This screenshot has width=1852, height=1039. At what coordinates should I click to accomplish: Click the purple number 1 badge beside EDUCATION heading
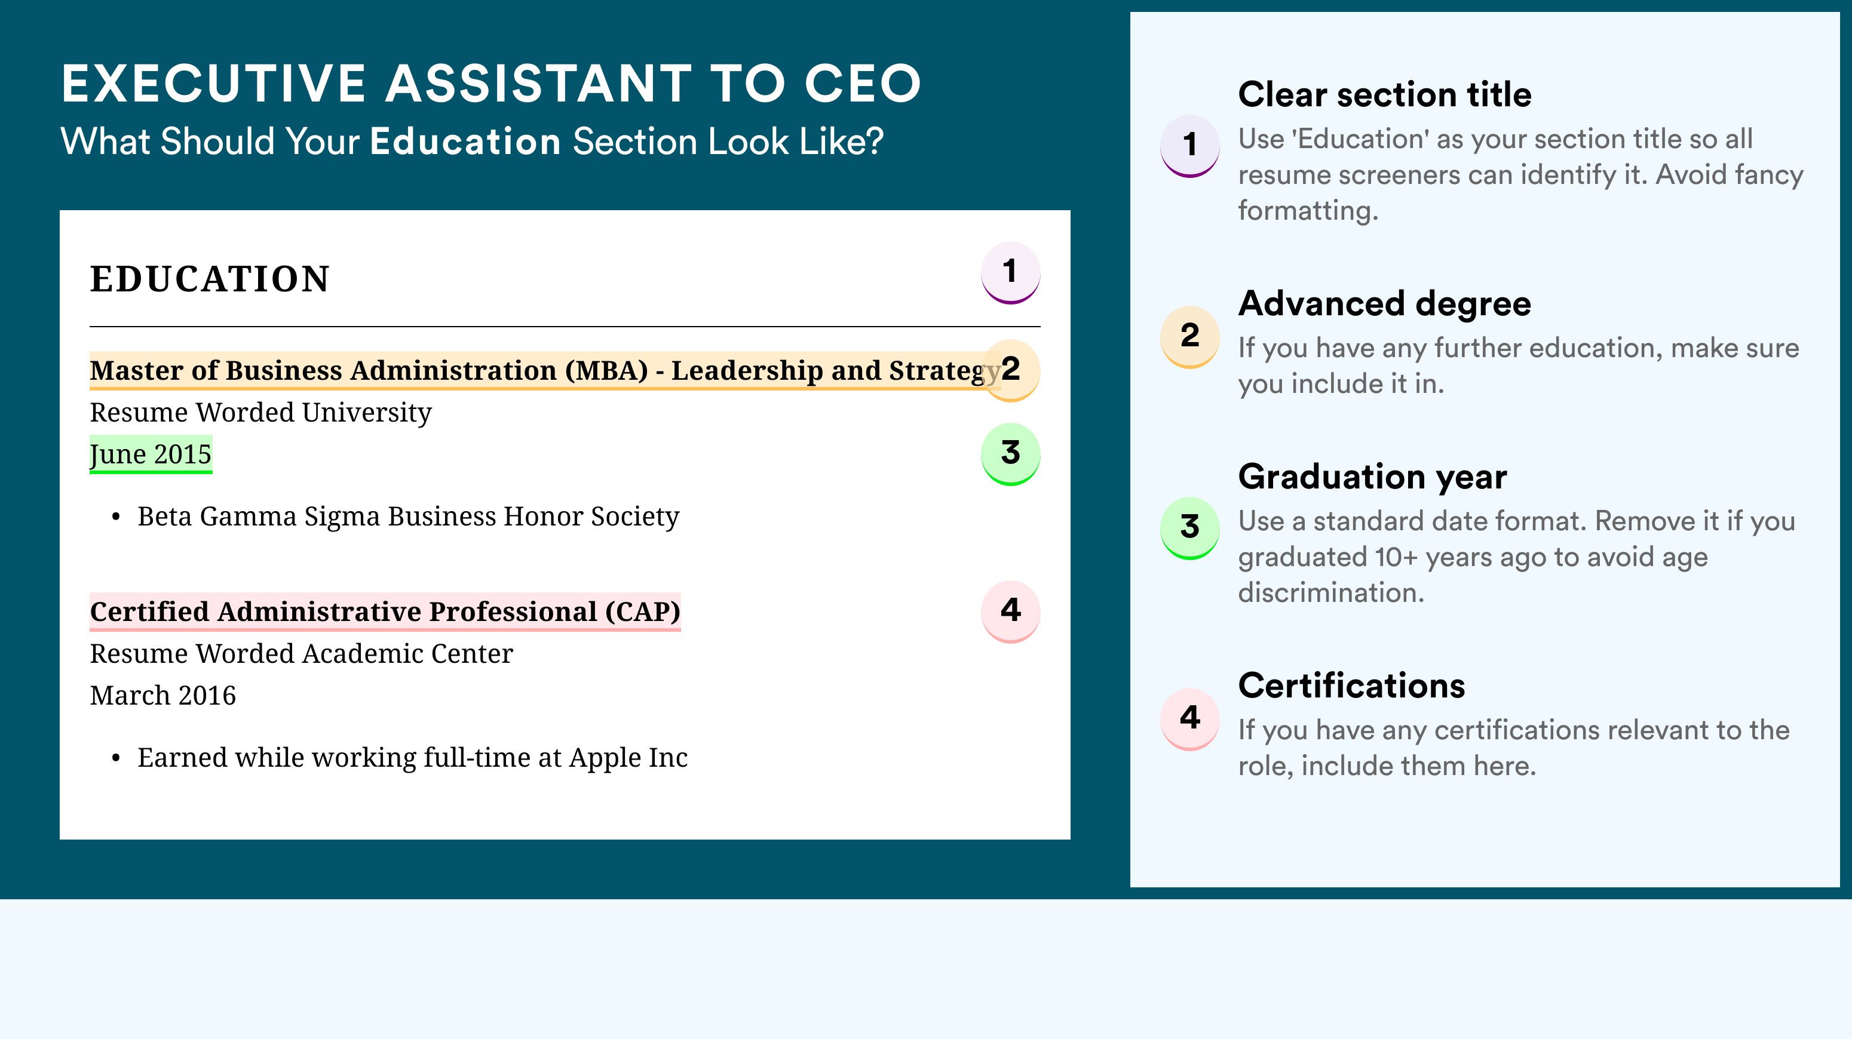tap(1010, 272)
